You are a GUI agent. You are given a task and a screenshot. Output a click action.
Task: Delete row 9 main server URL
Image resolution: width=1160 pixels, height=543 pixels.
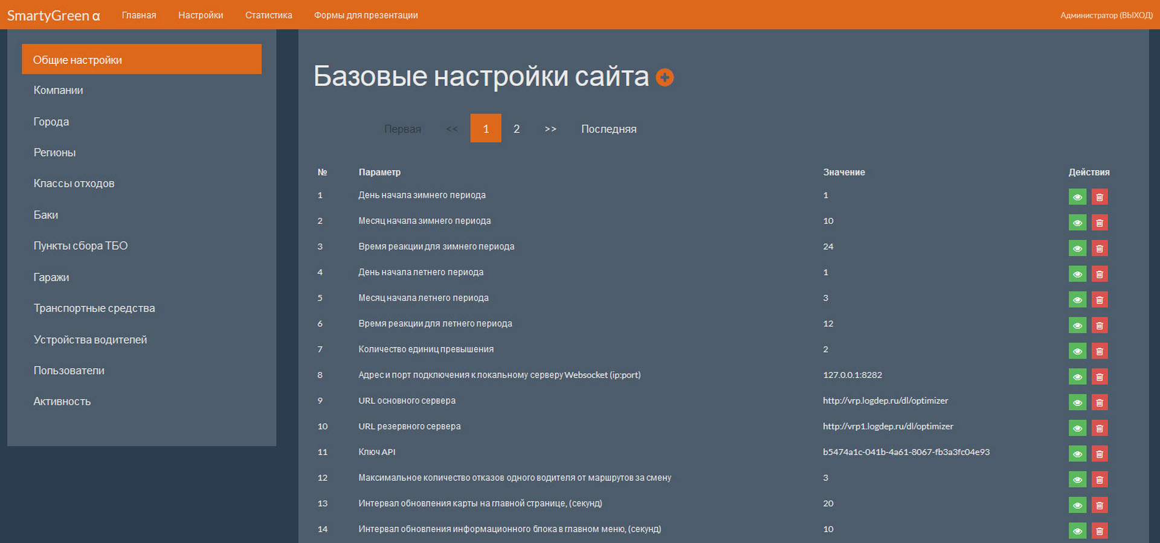[1100, 402]
